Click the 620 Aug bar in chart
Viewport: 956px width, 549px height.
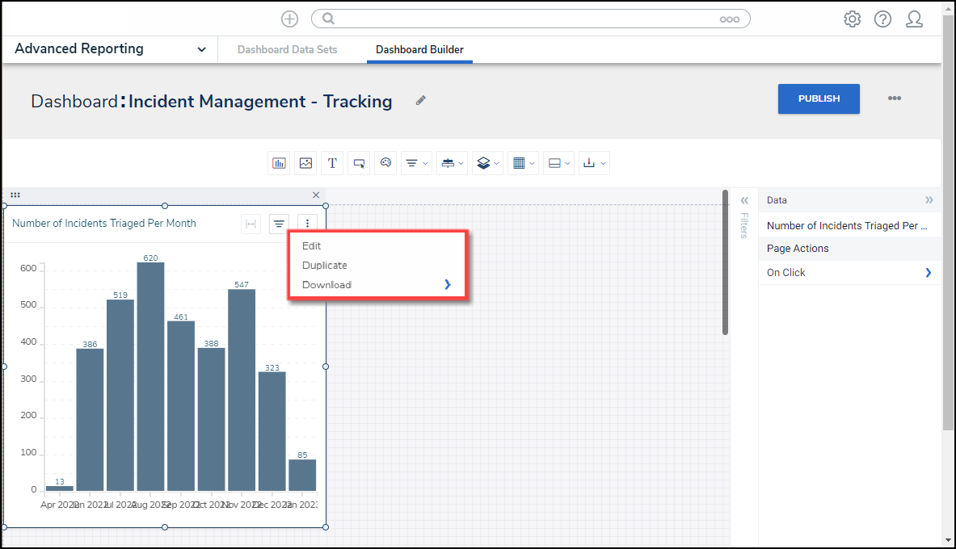(x=150, y=375)
